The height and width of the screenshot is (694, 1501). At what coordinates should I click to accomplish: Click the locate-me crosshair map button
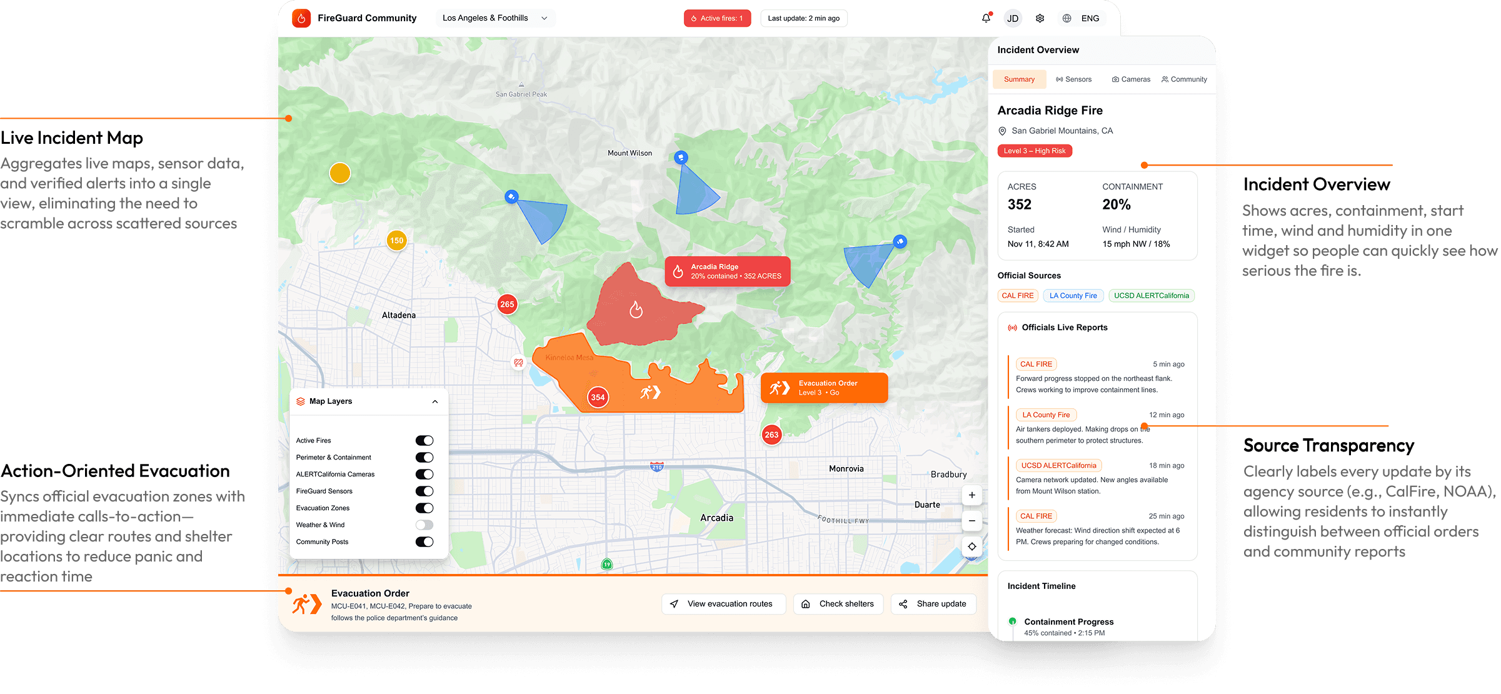(971, 546)
